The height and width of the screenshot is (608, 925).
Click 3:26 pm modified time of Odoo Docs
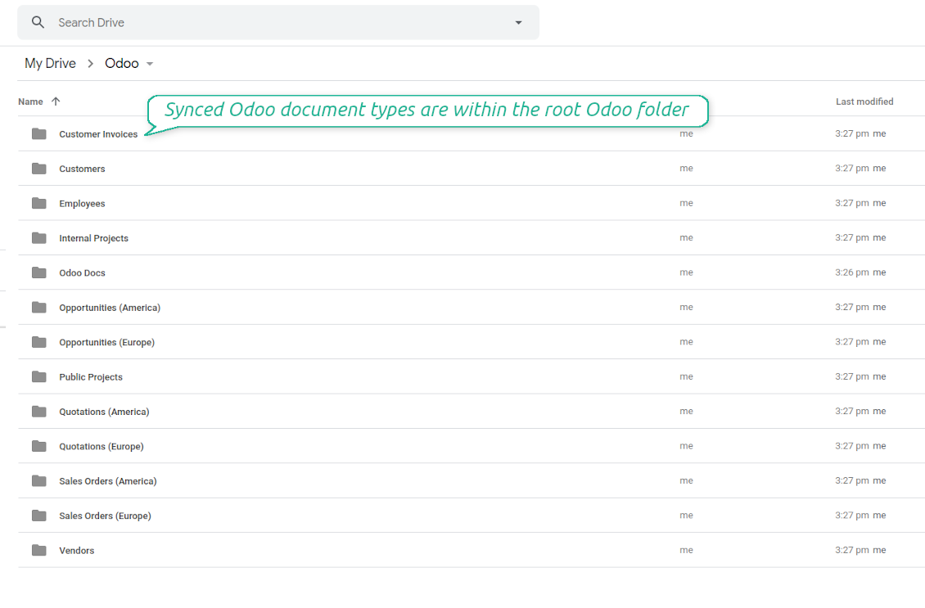point(852,272)
